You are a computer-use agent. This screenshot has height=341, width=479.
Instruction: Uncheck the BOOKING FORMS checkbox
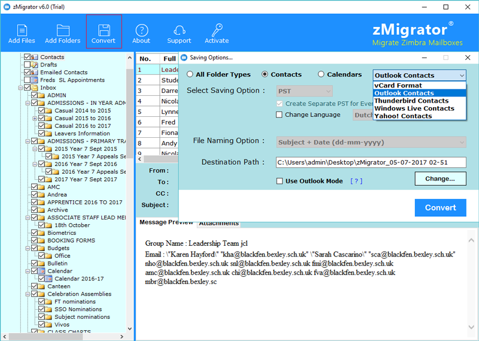(x=34, y=240)
